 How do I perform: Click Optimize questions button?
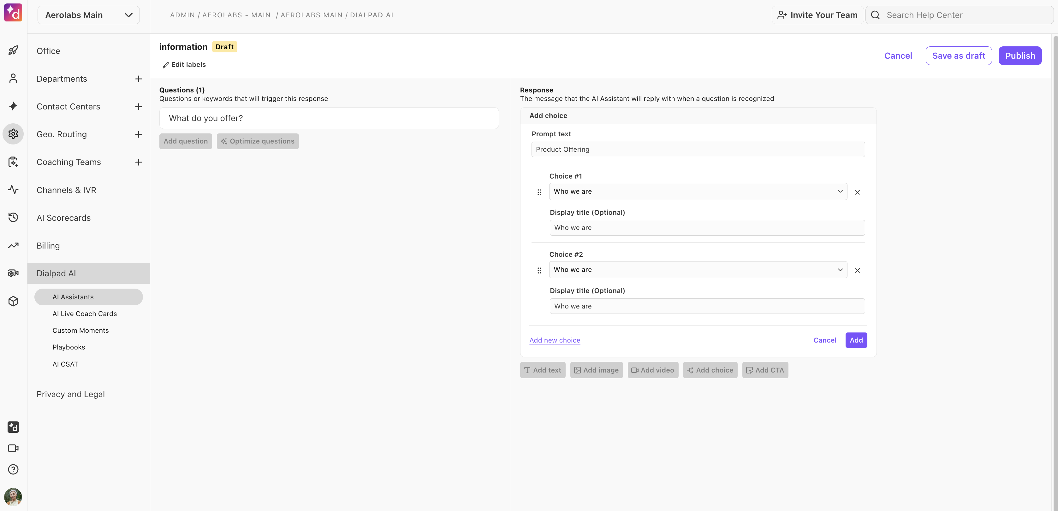(258, 141)
